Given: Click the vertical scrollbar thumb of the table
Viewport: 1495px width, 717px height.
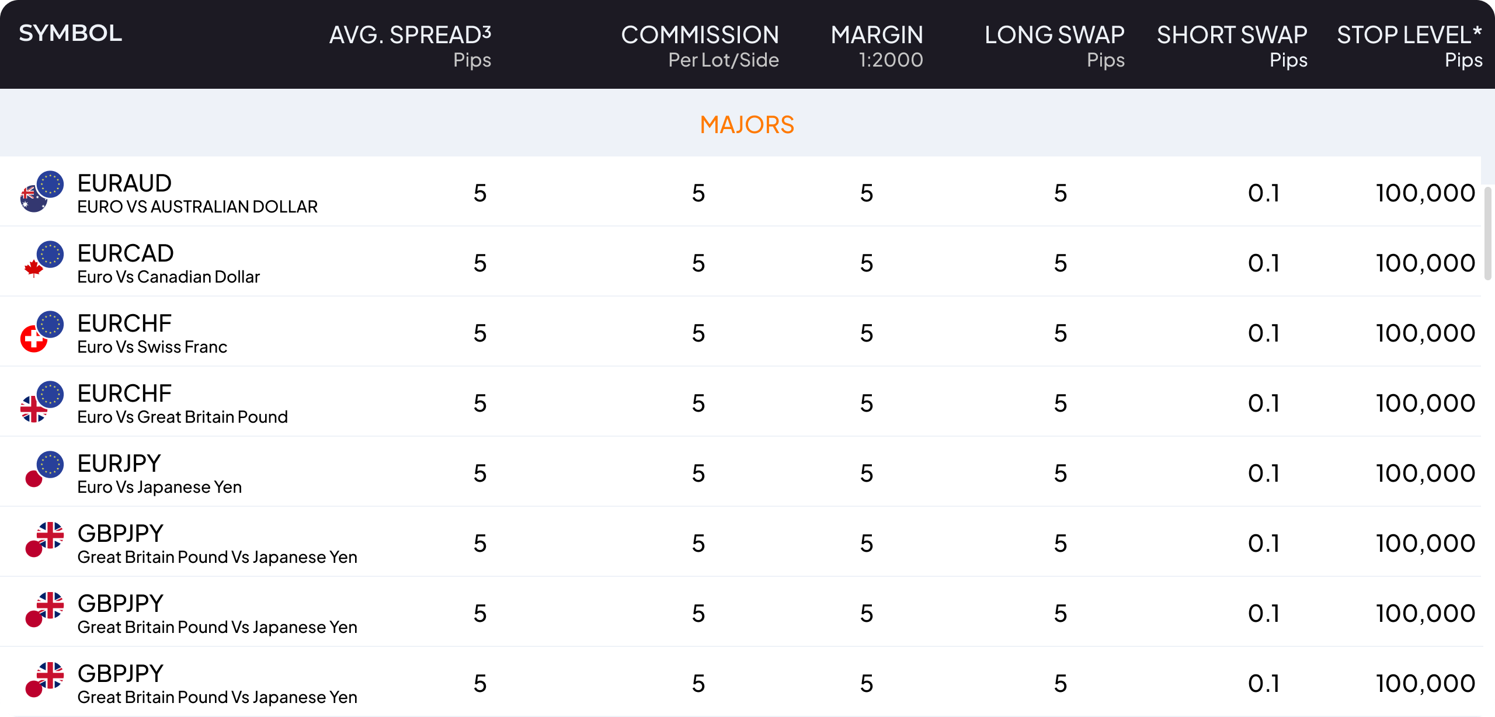Looking at the screenshot, I should [x=1489, y=234].
